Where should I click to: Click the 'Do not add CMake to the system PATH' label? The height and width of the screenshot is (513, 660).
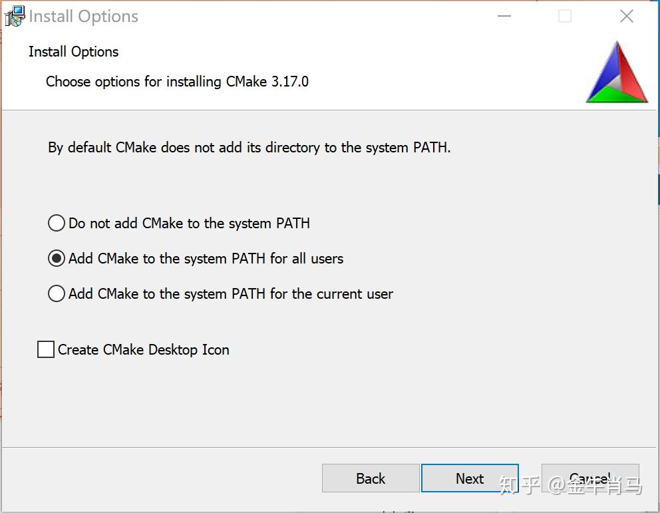pos(190,224)
